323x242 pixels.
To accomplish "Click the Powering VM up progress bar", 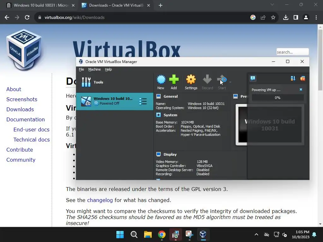I will (278, 98).
